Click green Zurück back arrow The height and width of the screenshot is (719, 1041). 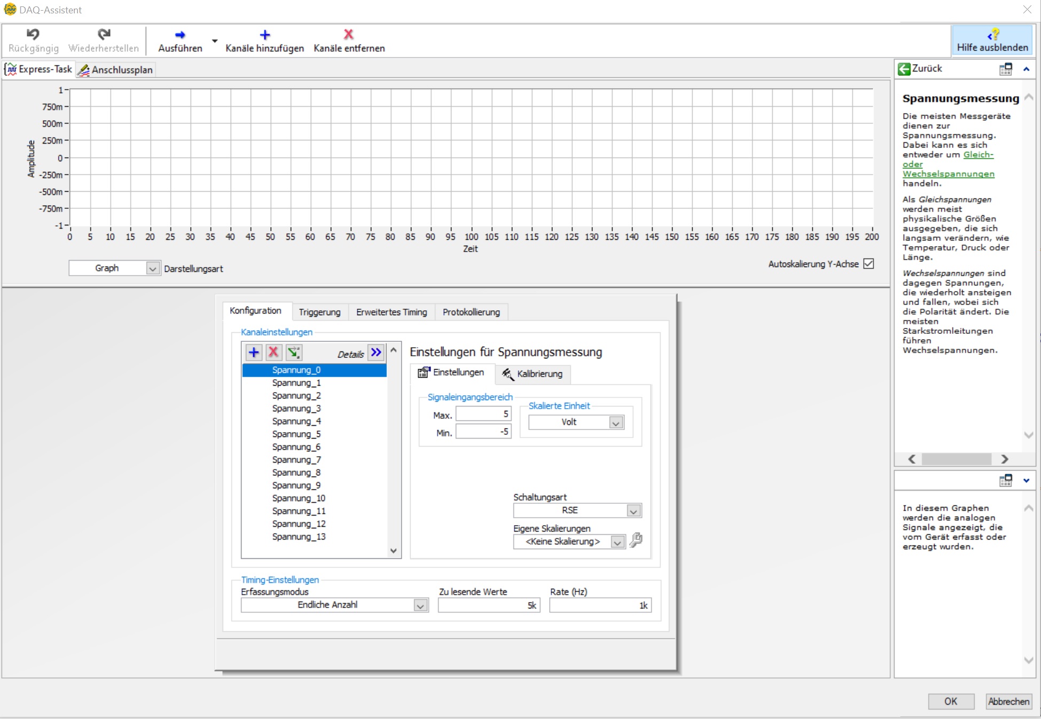click(x=904, y=69)
